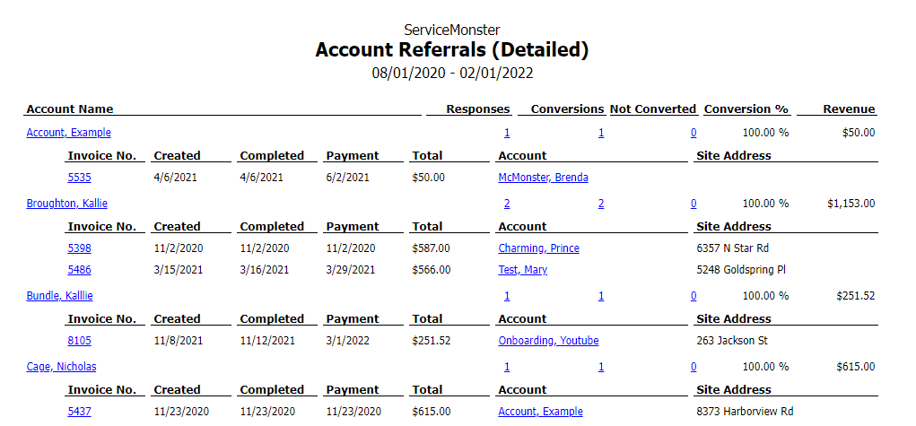The image size is (916, 426).
Task: Click the McMonster, Brenda account link
Action: 543,178
